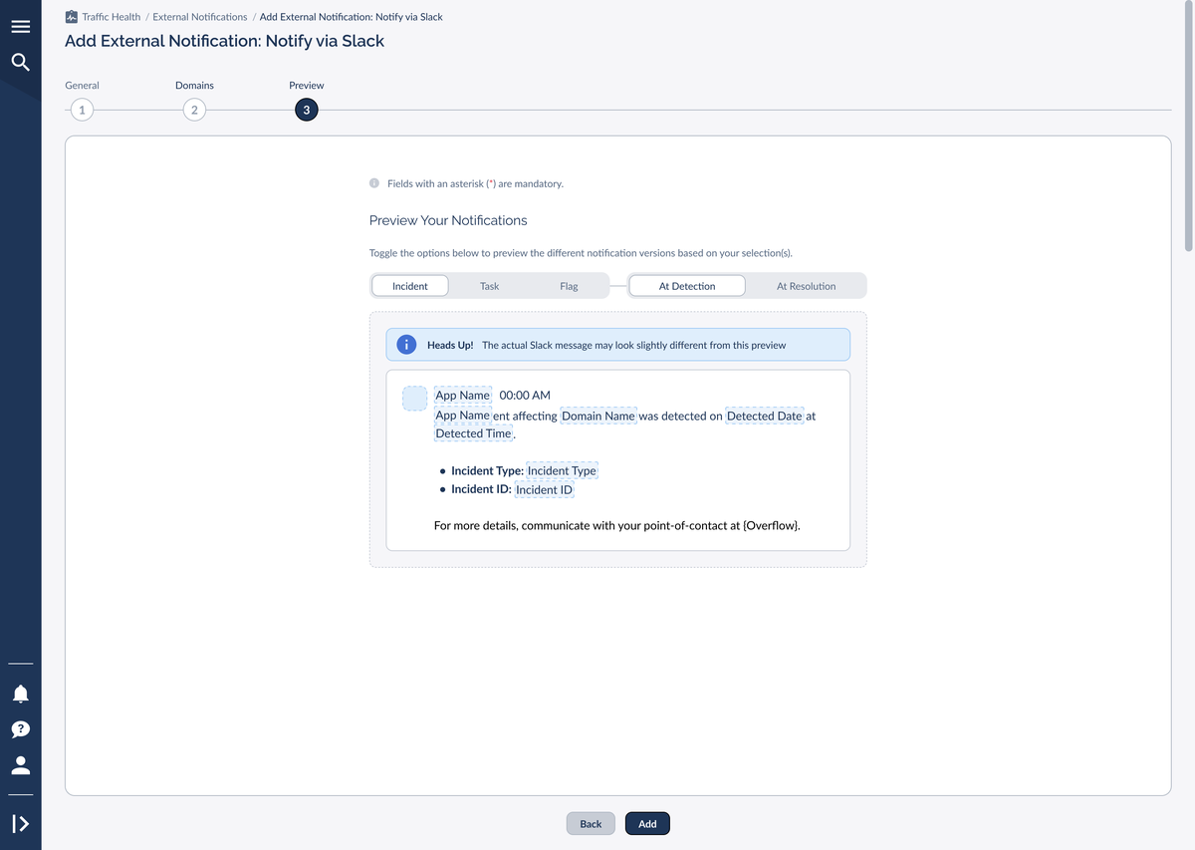This screenshot has width=1195, height=850.
Task: Click the Incident Type placeholder value
Action: click(x=562, y=470)
